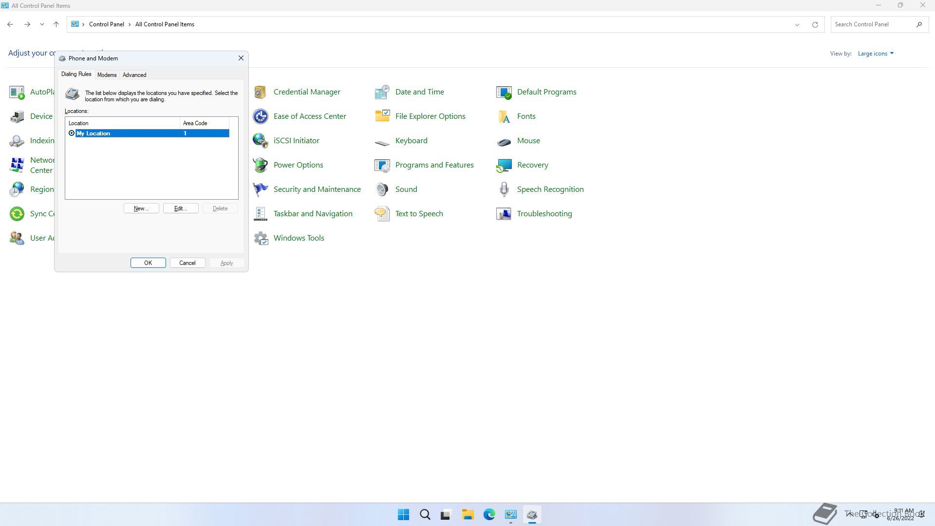This screenshot has width=935, height=526.
Task: Open the Default Programs icon
Action: 504,92
